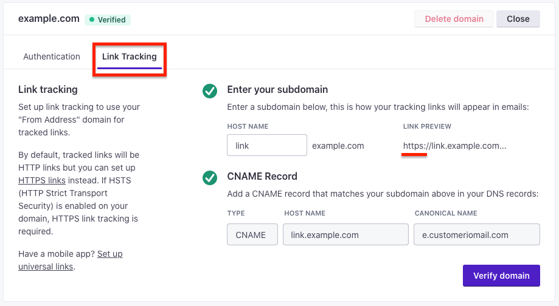559x306 pixels.
Task: Switch to the Authentication tab
Action: [52, 56]
